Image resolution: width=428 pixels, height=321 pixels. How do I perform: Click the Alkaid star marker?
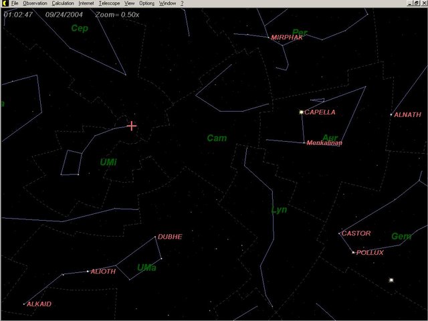25,304
